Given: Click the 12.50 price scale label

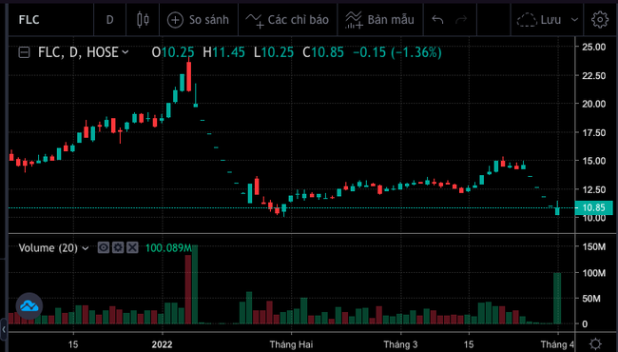Looking at the screenshot, I should click(x=594, y=189).
